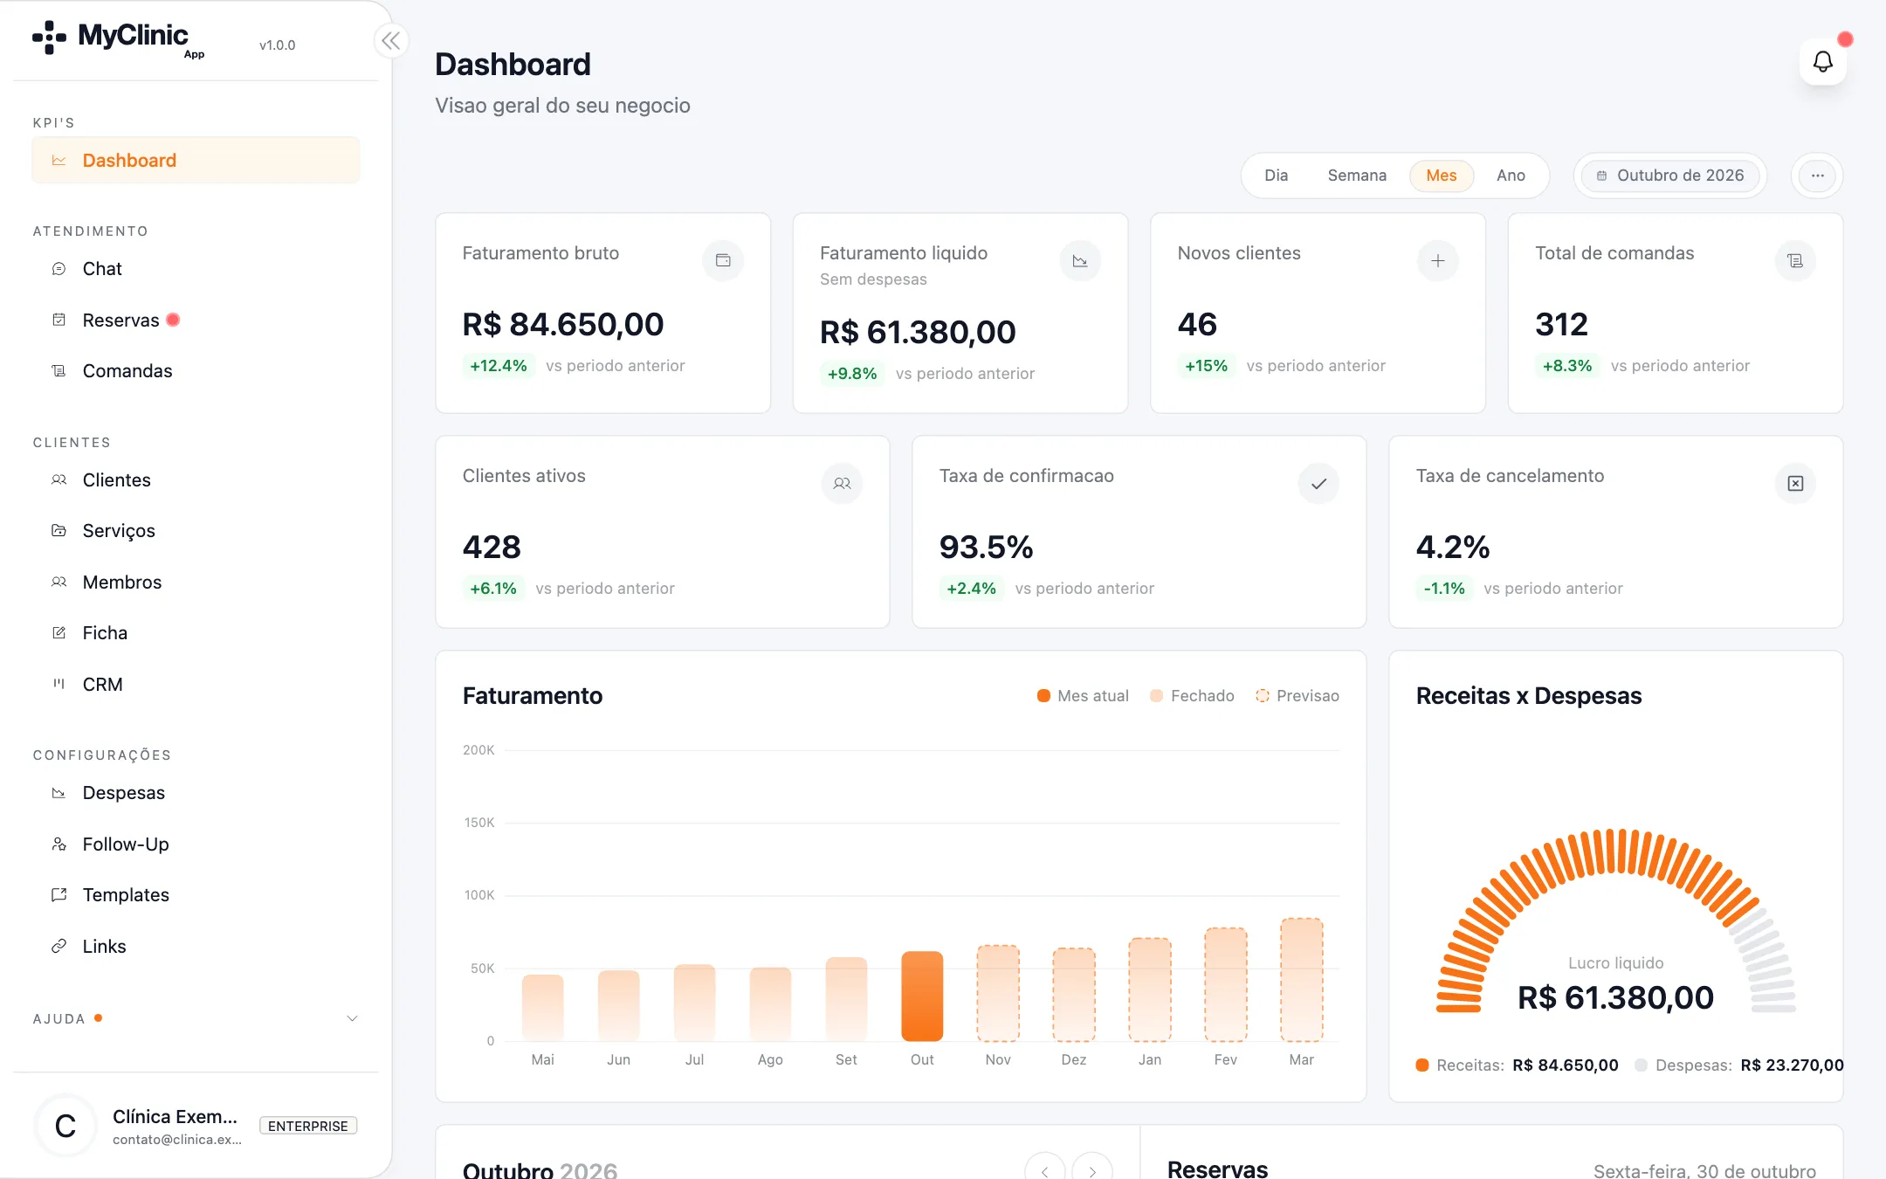1886x1179 pixels.
Task: Click the Taxa de confirmacao checkmark icon
Action: [x=1318, y=483]
